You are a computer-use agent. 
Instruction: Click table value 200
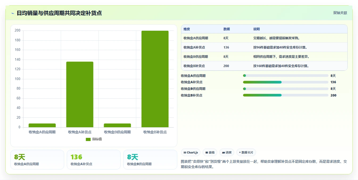point(226,66)
